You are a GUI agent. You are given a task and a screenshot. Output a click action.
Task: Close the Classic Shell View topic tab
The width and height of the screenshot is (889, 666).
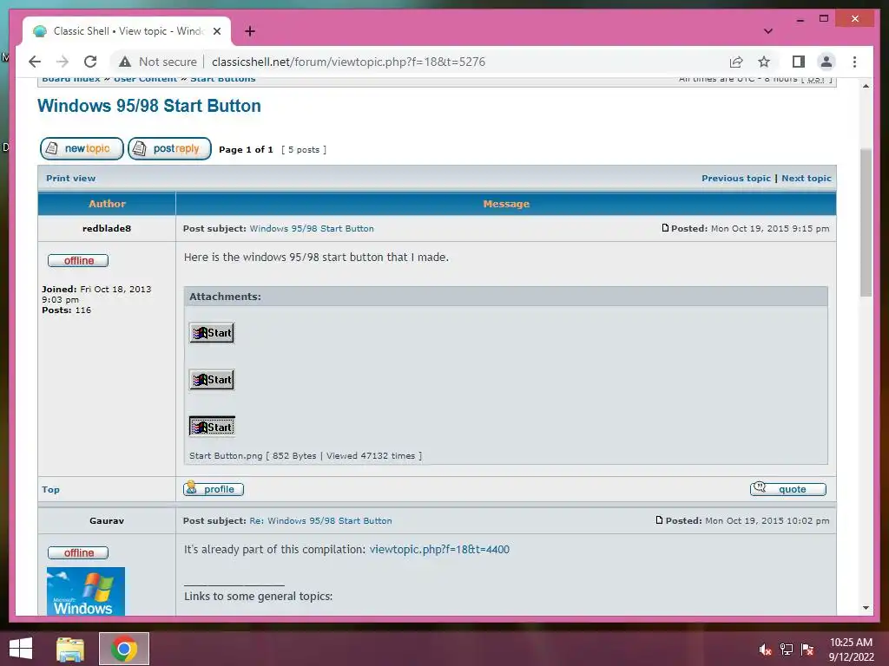217,31
